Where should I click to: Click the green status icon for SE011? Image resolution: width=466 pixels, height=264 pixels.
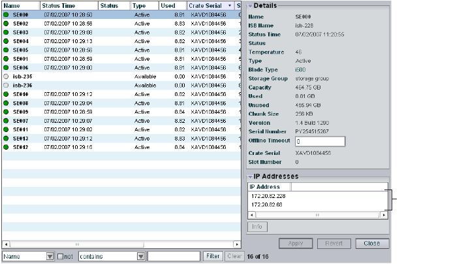coord(6,129)
